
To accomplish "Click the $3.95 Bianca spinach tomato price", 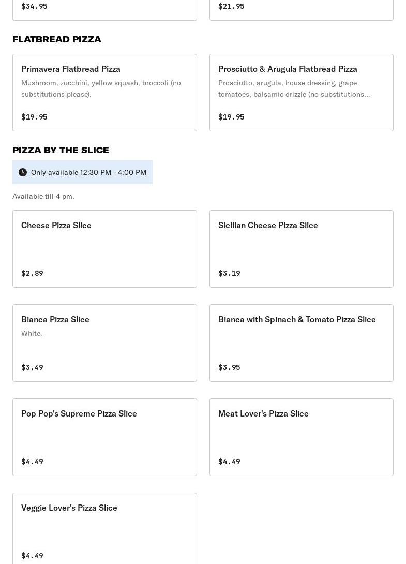I will tap(229, 367).
